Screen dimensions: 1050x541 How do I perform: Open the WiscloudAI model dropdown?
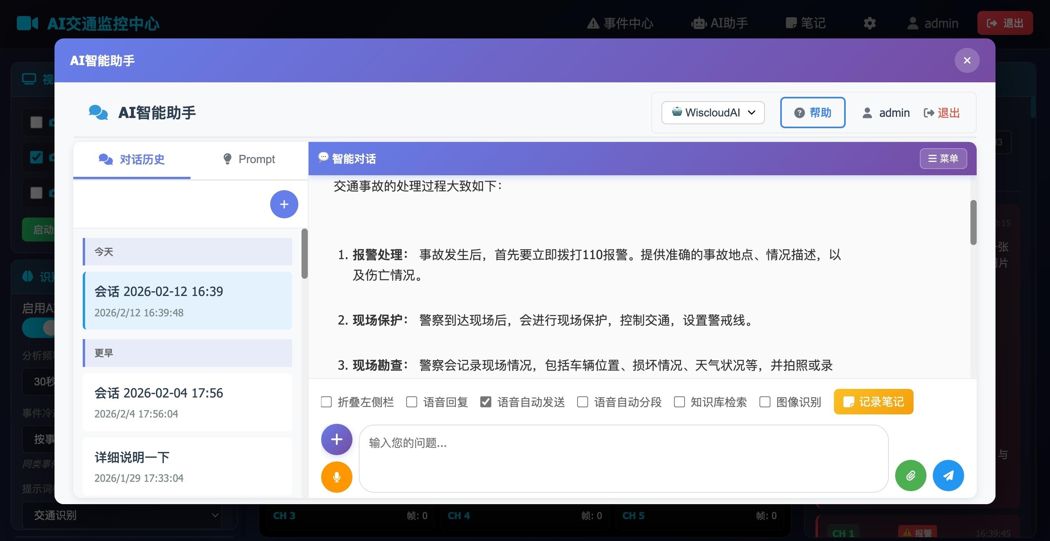[x=713, y=113]
